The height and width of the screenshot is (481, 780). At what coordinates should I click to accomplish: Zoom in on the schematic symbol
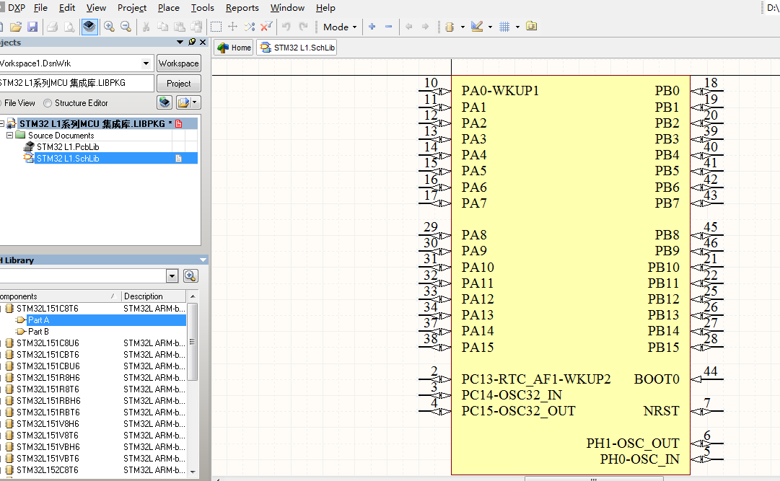coord(109,27)
